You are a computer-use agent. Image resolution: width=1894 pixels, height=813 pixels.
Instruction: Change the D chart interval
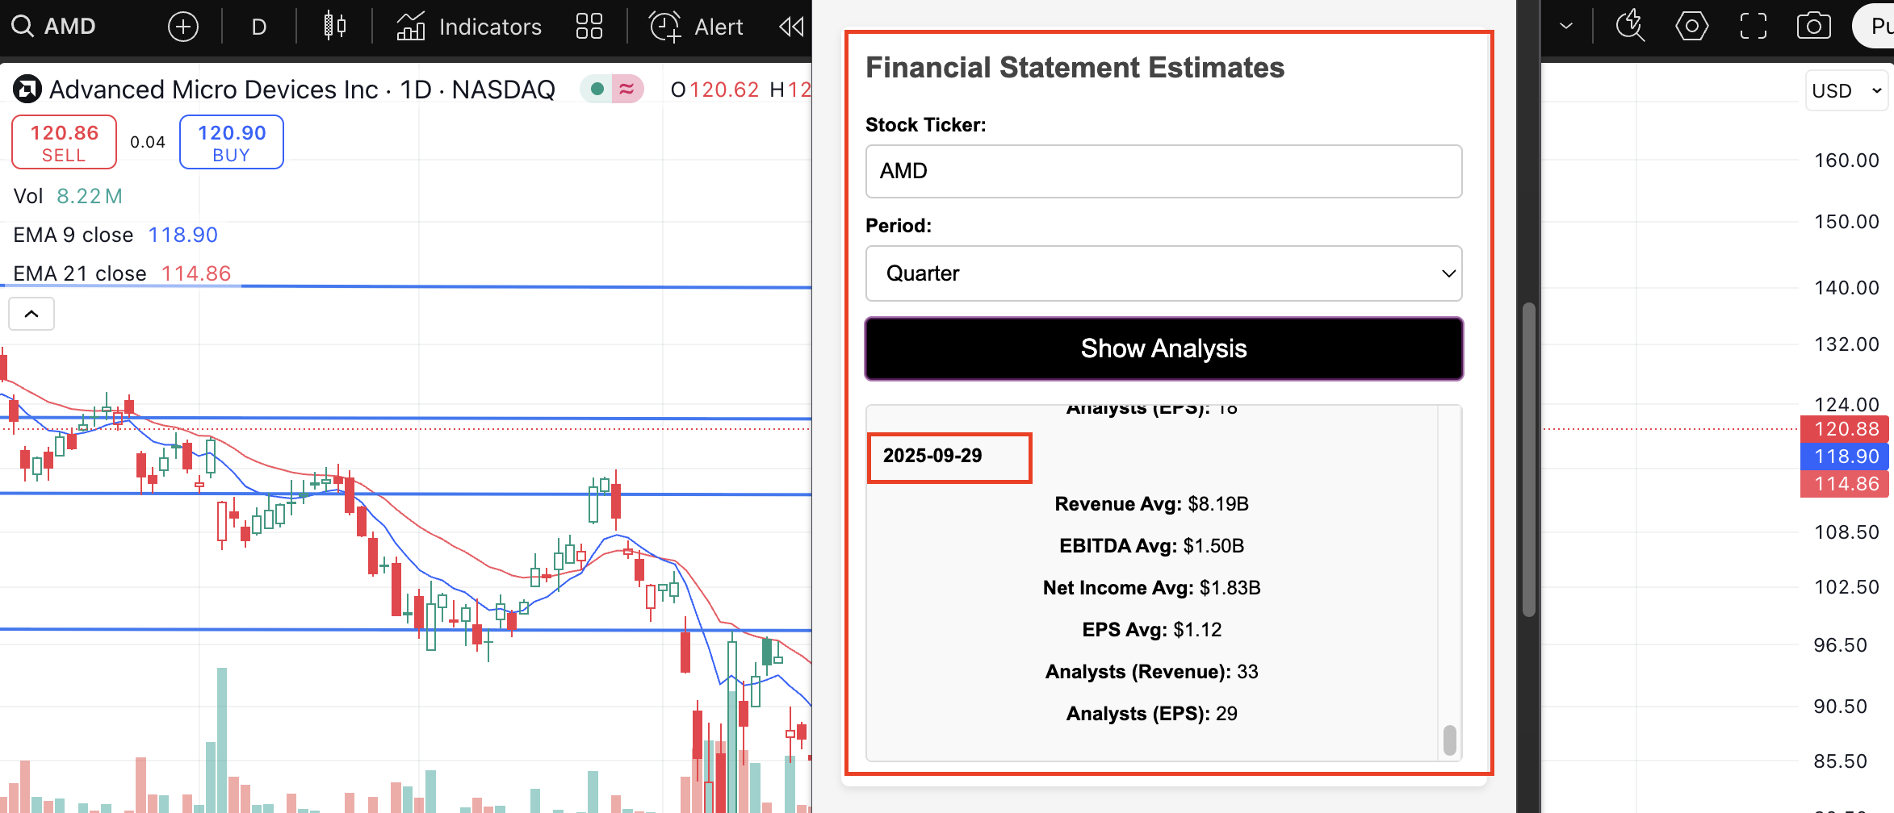[258, 27]
